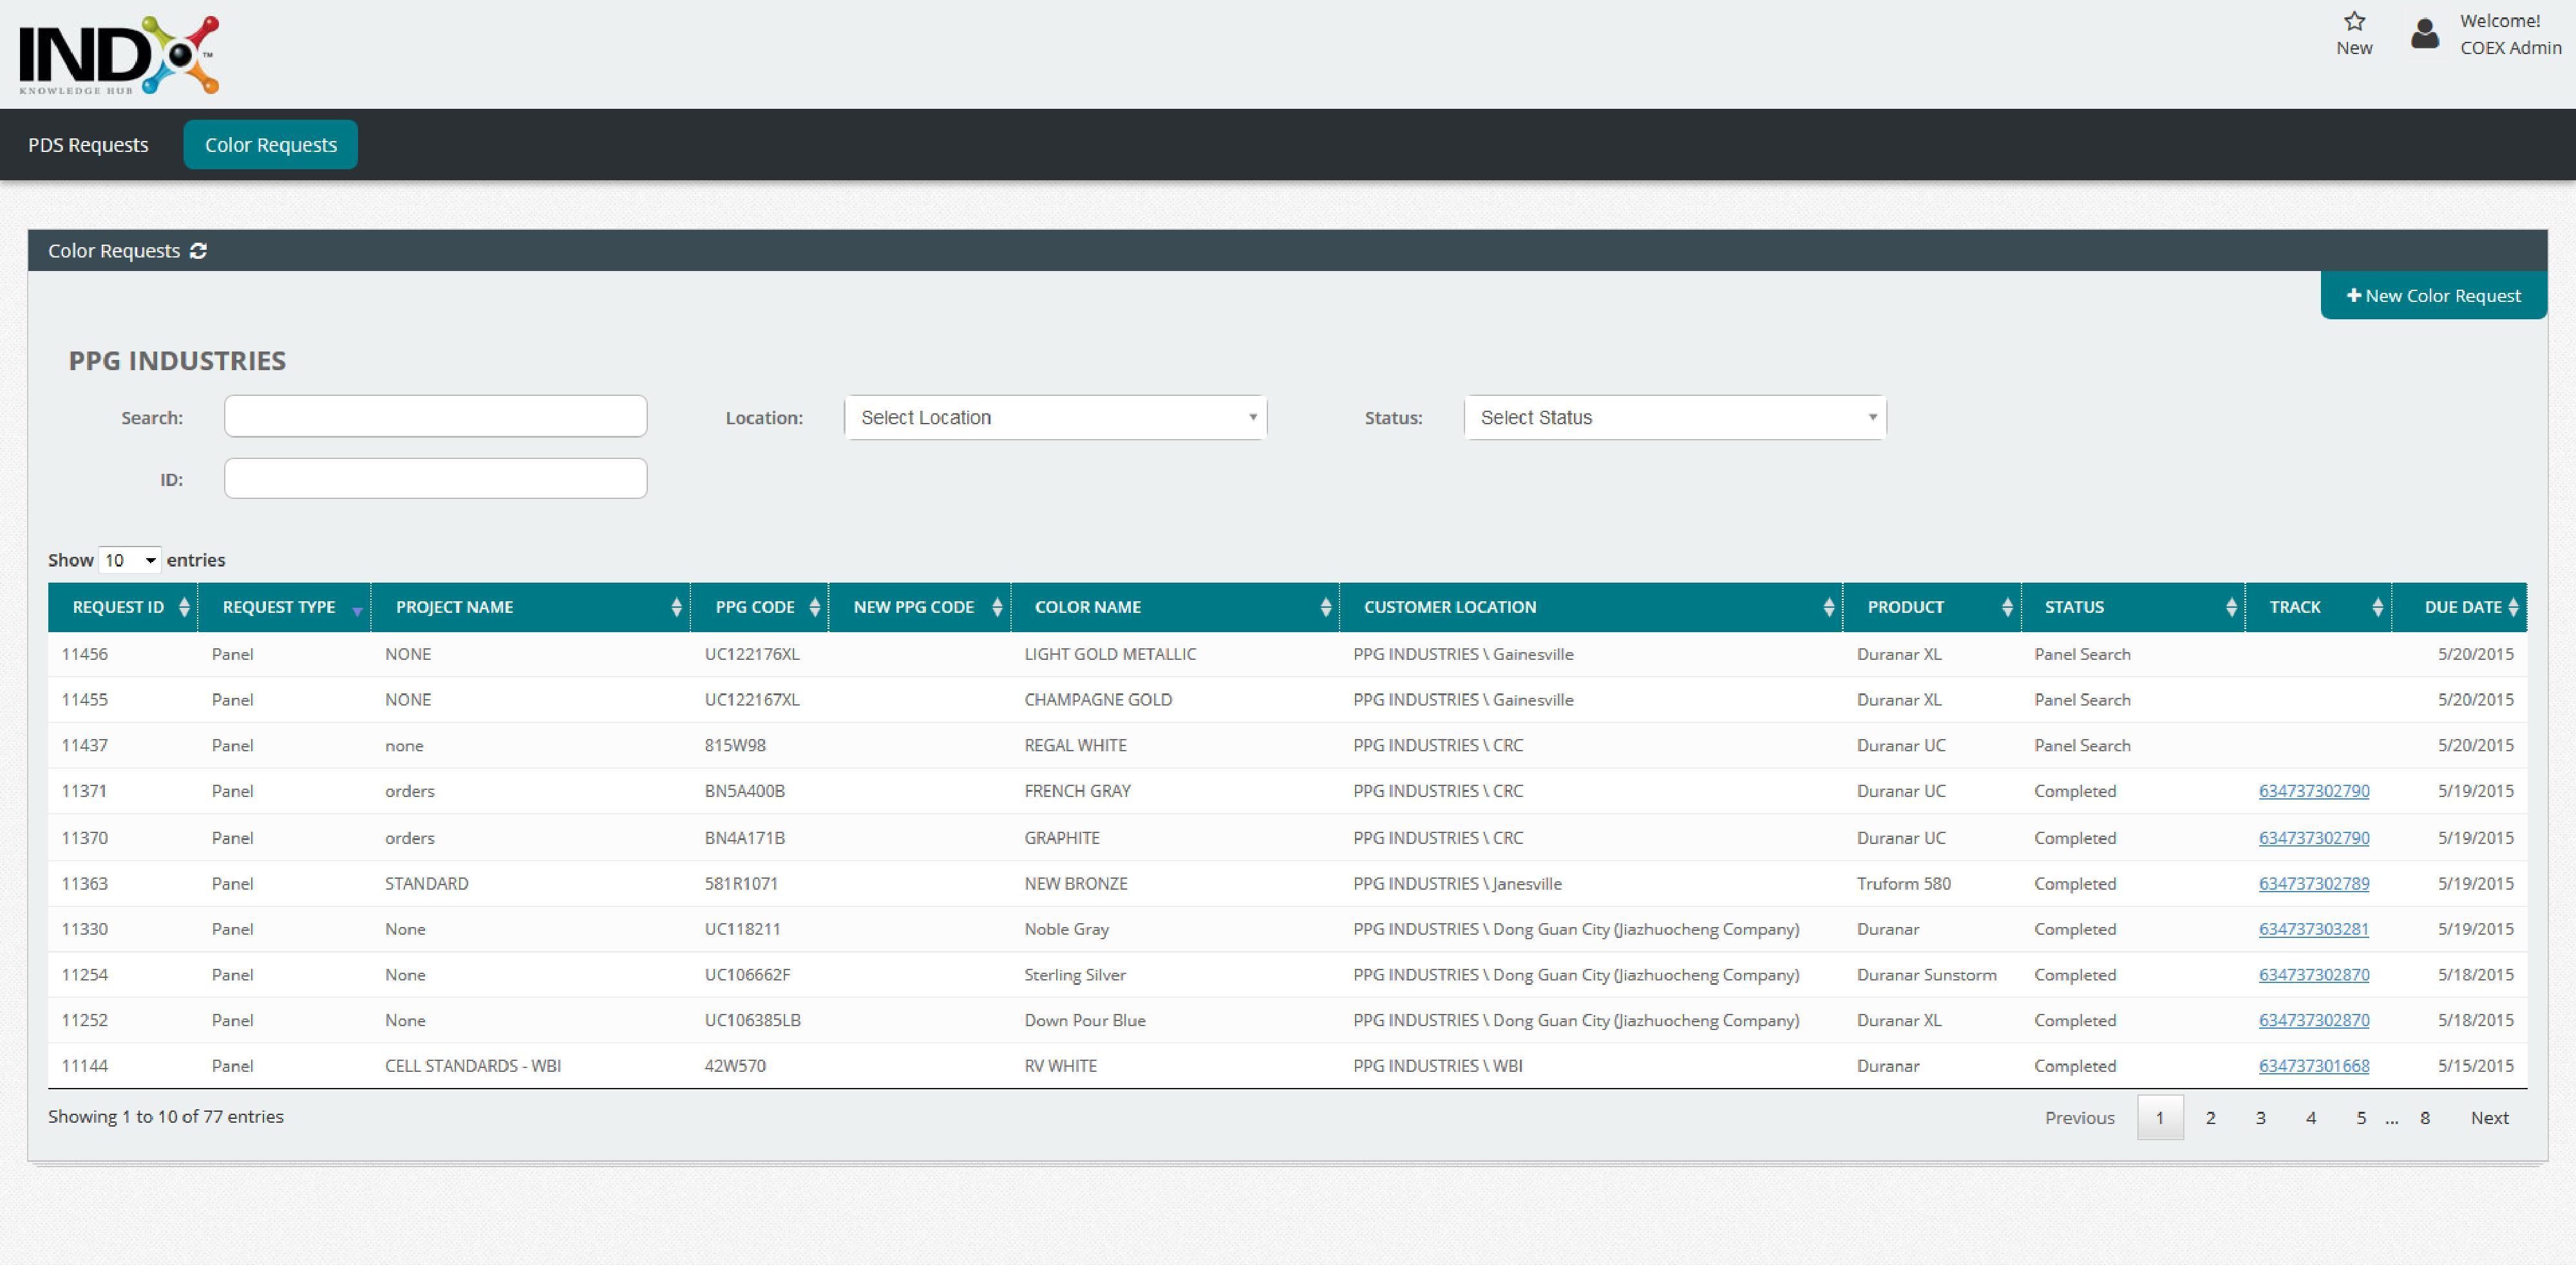Click the refresh icon beside Color Requests
This screenshot has height=1265, width=2576.
pos(198,251)
